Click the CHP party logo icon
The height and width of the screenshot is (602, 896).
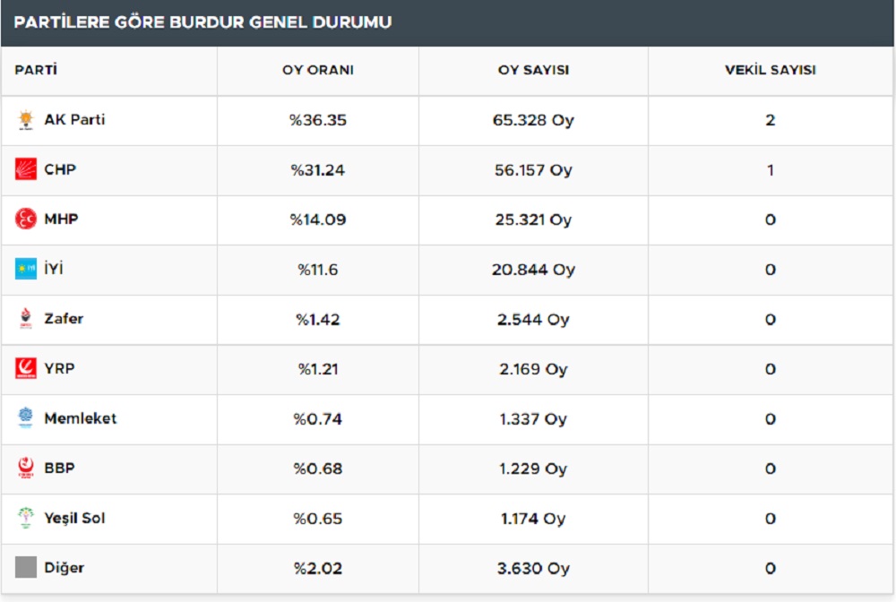26,169
